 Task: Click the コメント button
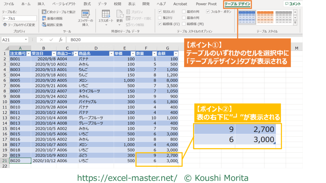coord(292,4)
